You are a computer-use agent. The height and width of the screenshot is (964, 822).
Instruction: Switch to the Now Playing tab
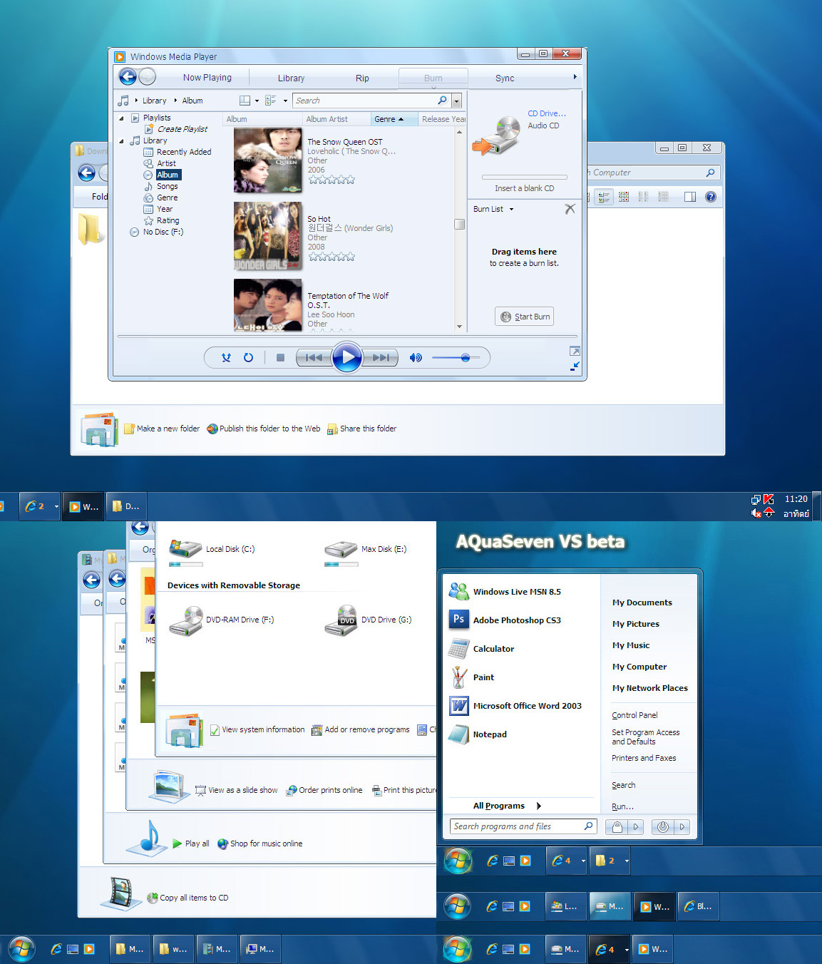207,78
